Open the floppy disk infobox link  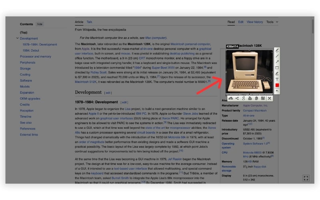260,166
